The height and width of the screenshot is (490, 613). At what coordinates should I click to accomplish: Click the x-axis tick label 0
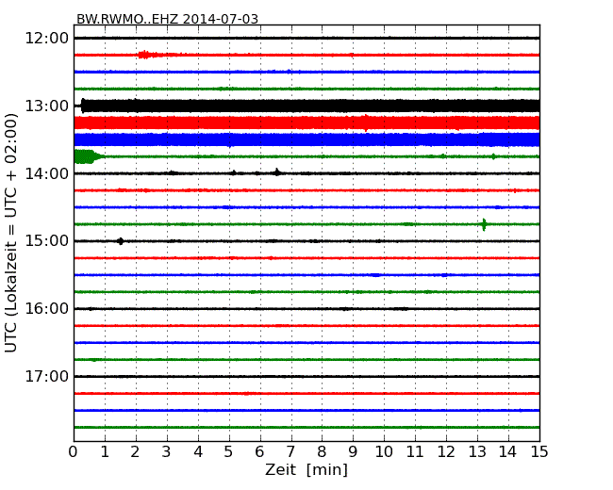click(x=74, y=452)
